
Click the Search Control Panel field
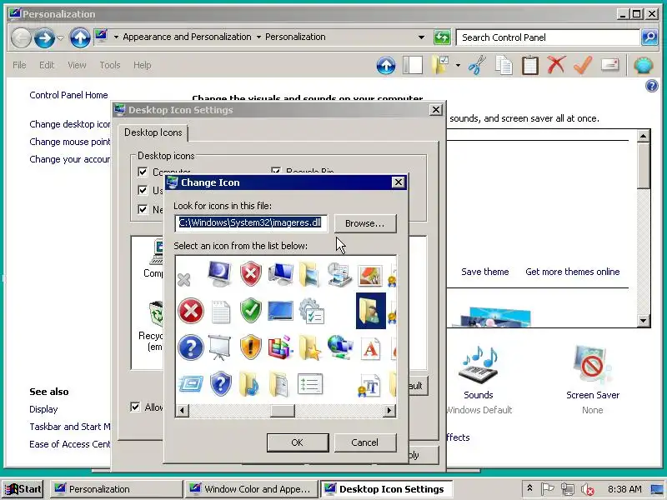click(x=548, y=37)
